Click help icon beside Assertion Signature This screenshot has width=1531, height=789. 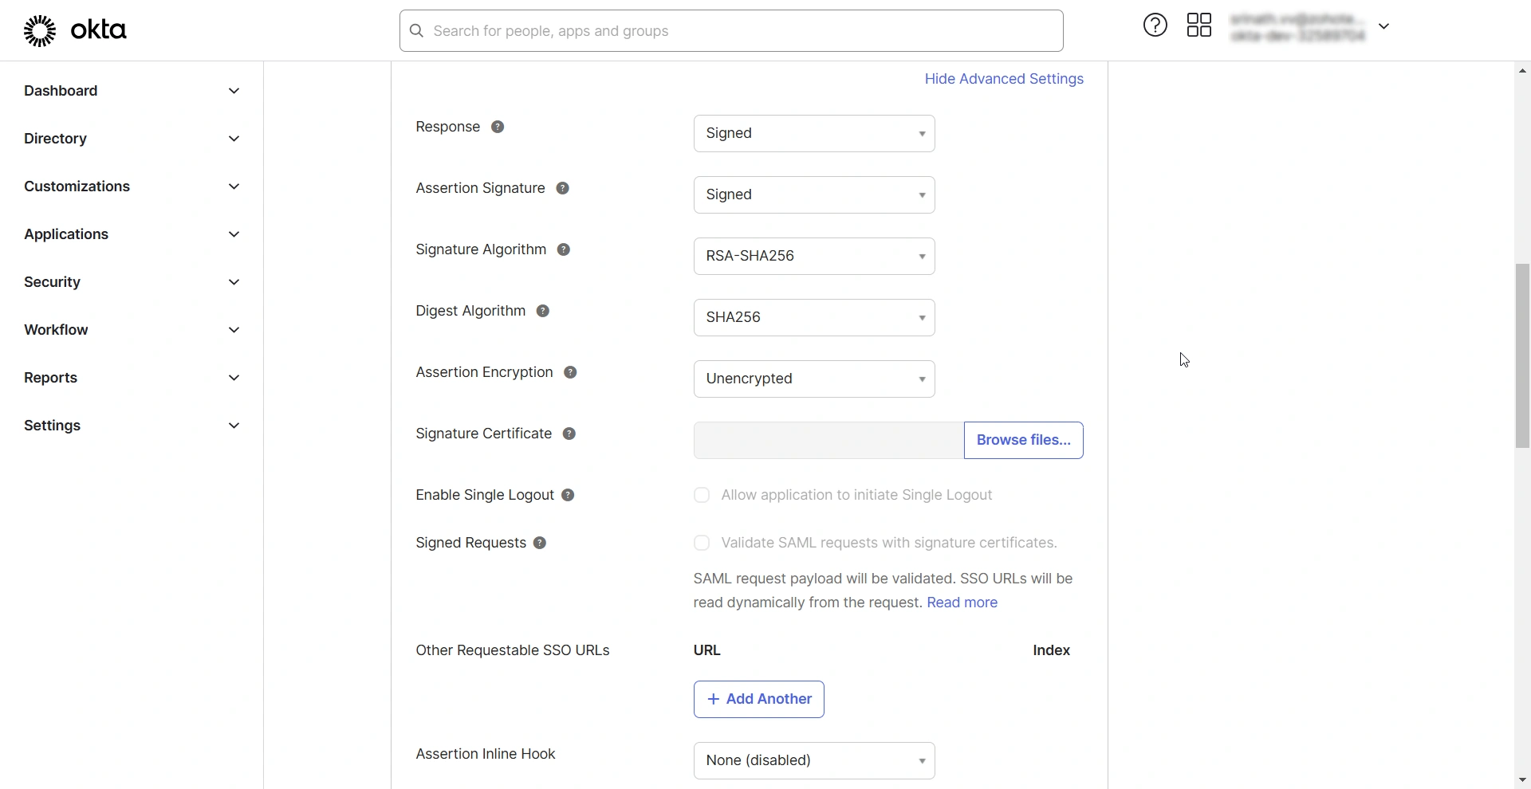click(563, 189)
